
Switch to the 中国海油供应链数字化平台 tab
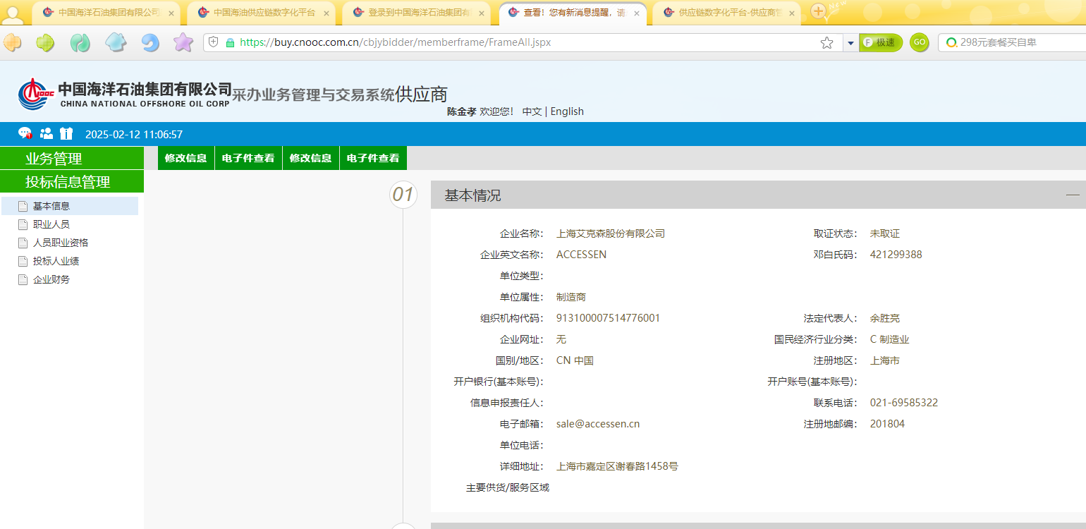[x=264, y=13]
